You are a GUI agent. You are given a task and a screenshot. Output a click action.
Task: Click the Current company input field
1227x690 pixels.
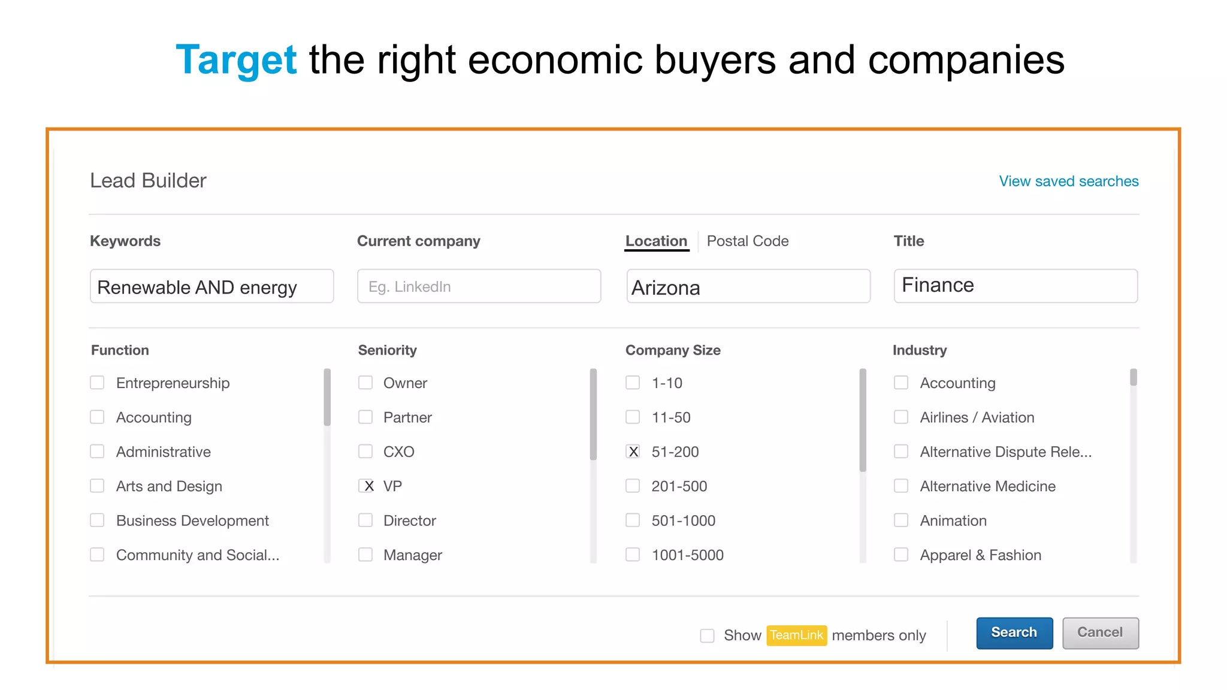(479, 286)
